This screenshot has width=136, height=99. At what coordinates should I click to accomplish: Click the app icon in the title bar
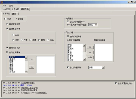2,2
